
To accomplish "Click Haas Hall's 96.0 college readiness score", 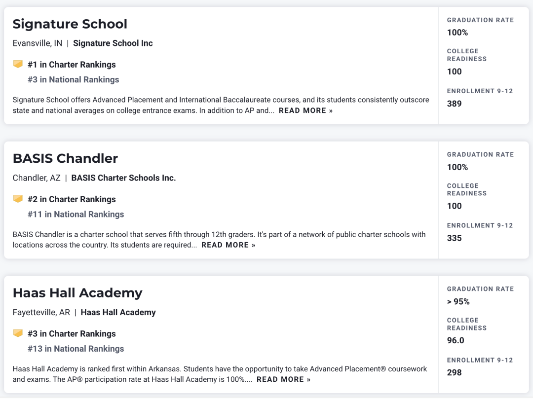I will (x=456, y=340).
